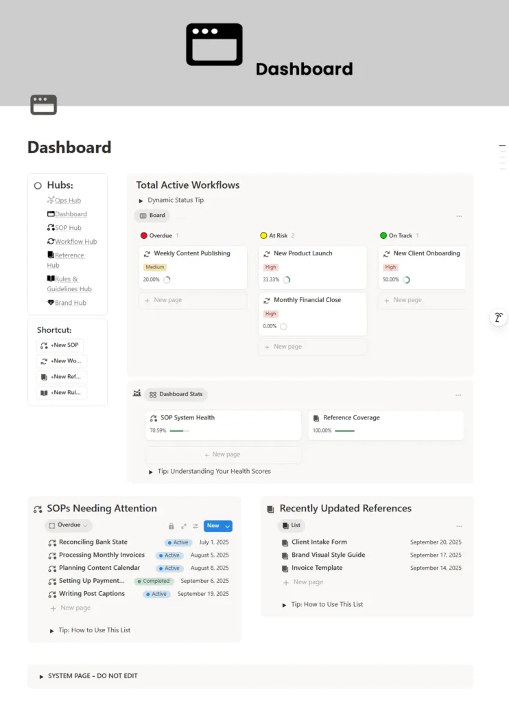This screenshot has width=509, height=703.
Task: Click the dashboard page icon below the cover
Action: [x=43, y=105]
